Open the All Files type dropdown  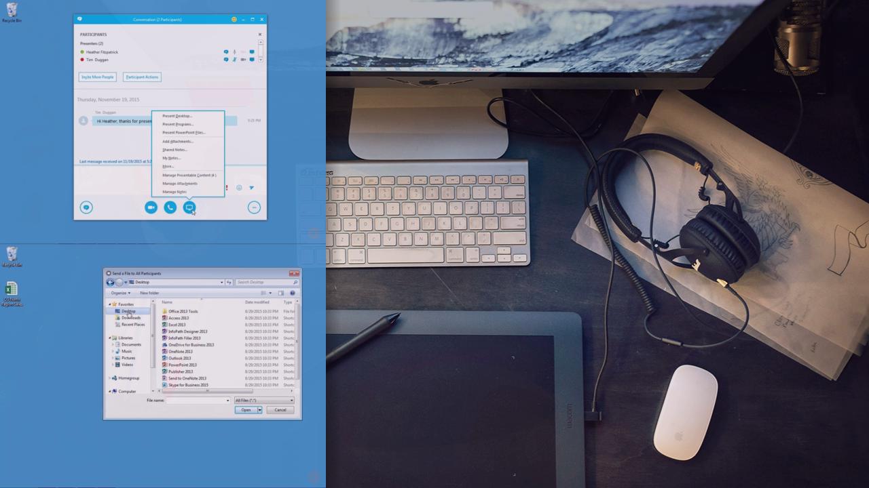coord(263,400)
